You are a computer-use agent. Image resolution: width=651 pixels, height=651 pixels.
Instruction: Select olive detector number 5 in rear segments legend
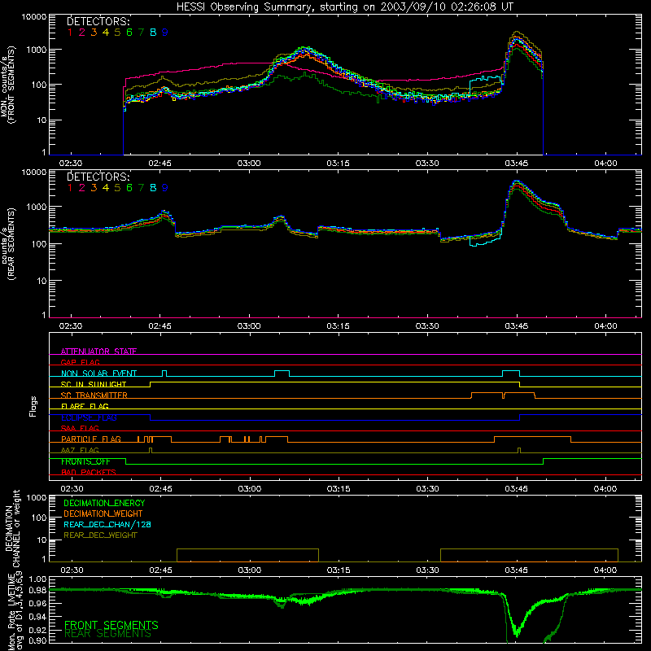(117, 188)
